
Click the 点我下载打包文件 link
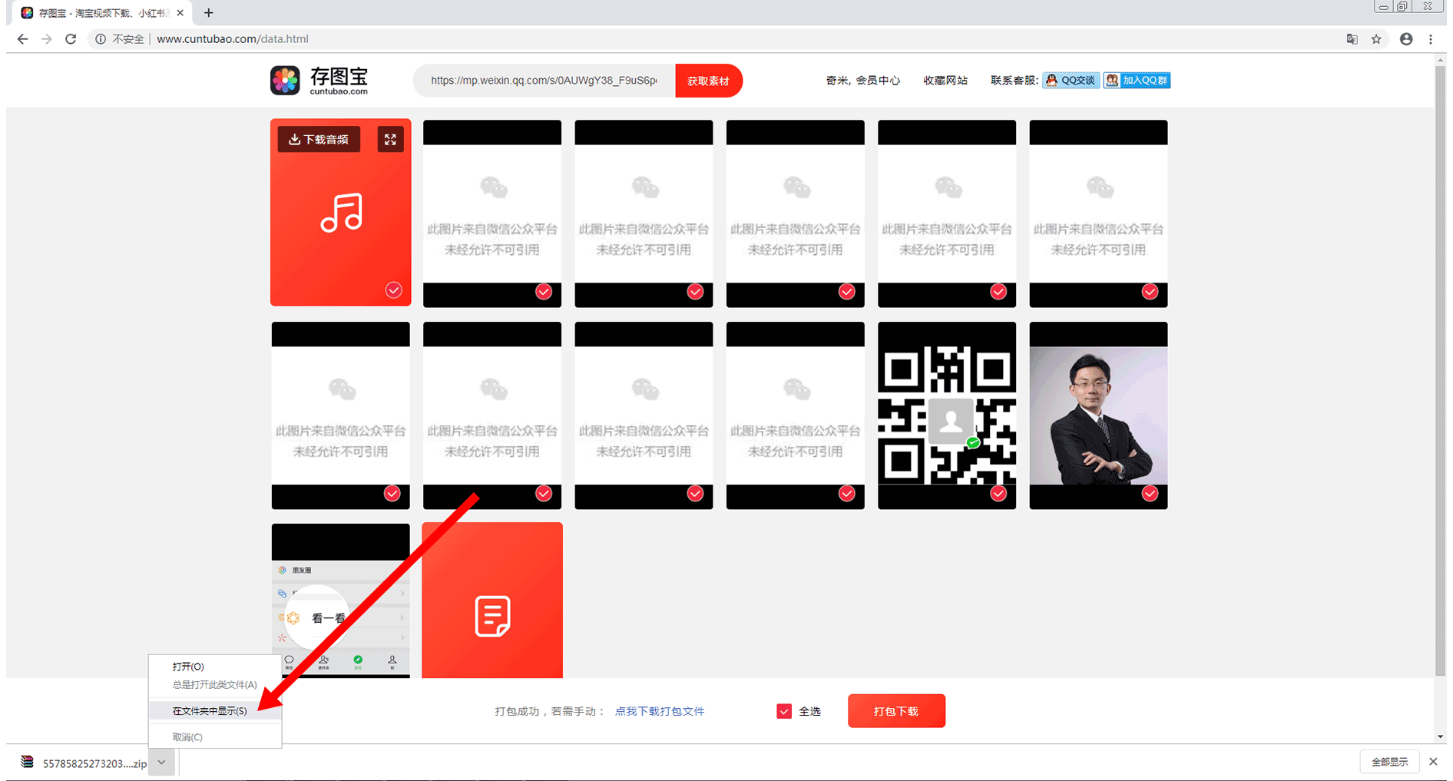coord(659,711)
